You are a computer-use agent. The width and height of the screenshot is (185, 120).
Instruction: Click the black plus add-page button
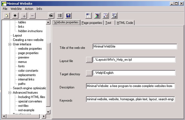15,16
